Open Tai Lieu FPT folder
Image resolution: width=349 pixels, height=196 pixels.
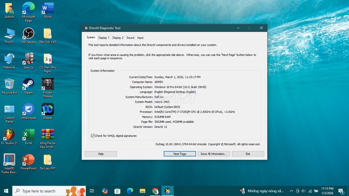[x=48, y=162]
